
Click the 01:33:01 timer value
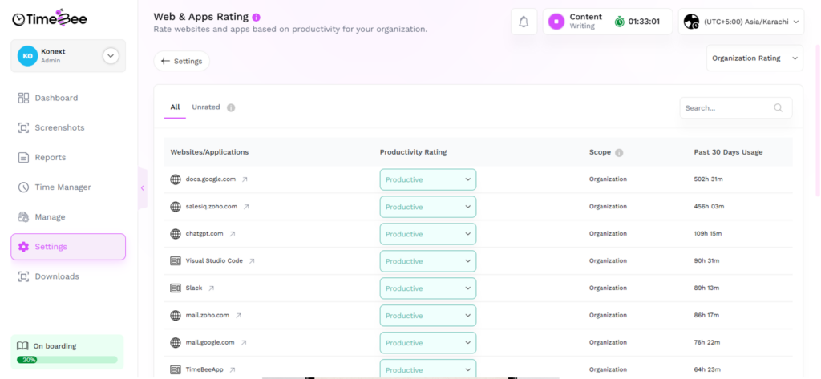[644, 22]
